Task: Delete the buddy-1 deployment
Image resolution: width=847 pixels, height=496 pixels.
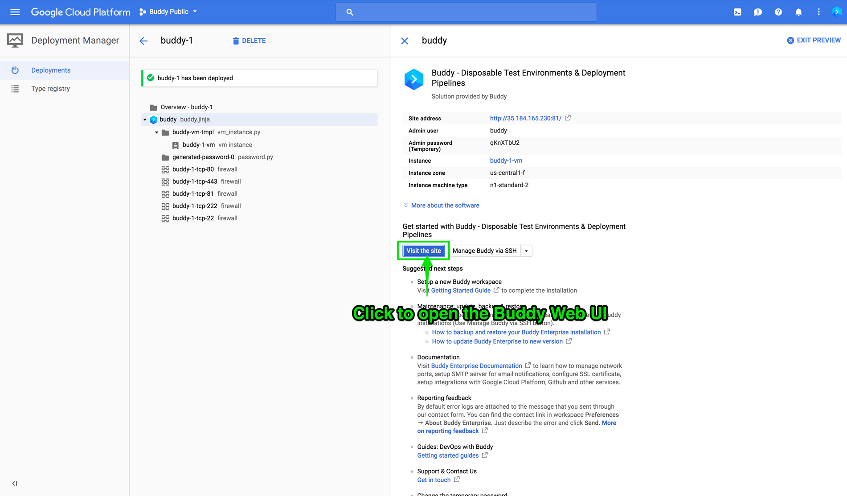Action: 249,41
